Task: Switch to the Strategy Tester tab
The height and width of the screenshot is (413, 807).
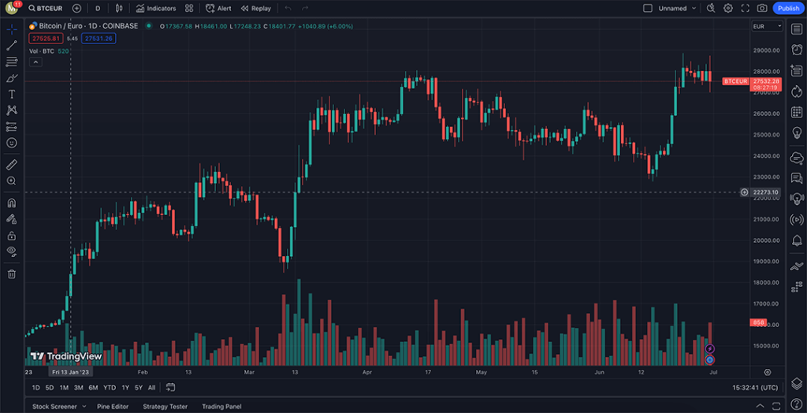Action: (x=165, y=407)
